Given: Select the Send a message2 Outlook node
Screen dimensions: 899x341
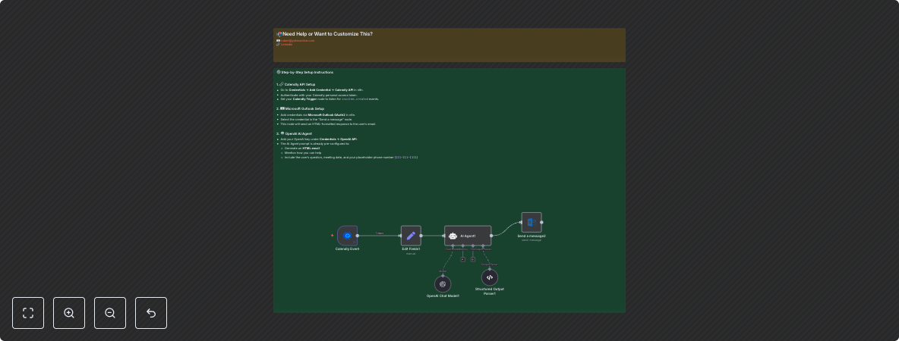Looking at the screenshot, I should pos(532,223).
